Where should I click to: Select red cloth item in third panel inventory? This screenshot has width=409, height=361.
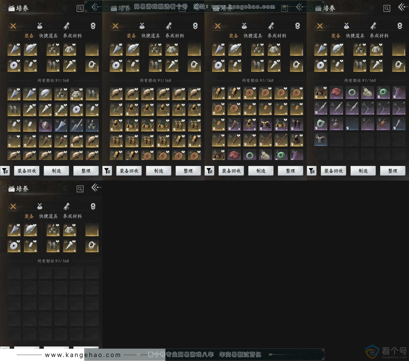(234, 155)
